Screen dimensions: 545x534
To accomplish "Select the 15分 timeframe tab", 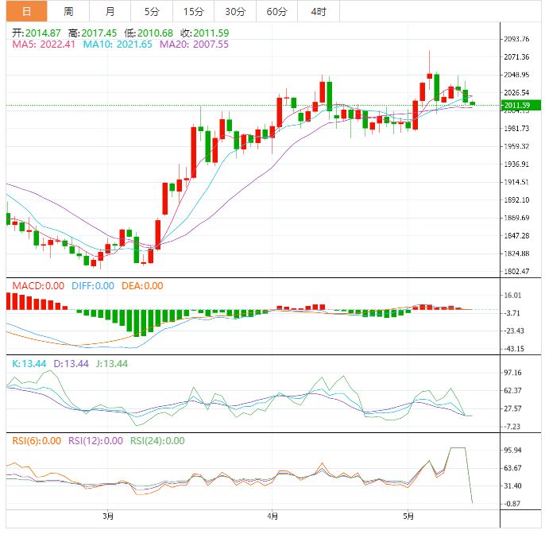I will coord(192,11).
